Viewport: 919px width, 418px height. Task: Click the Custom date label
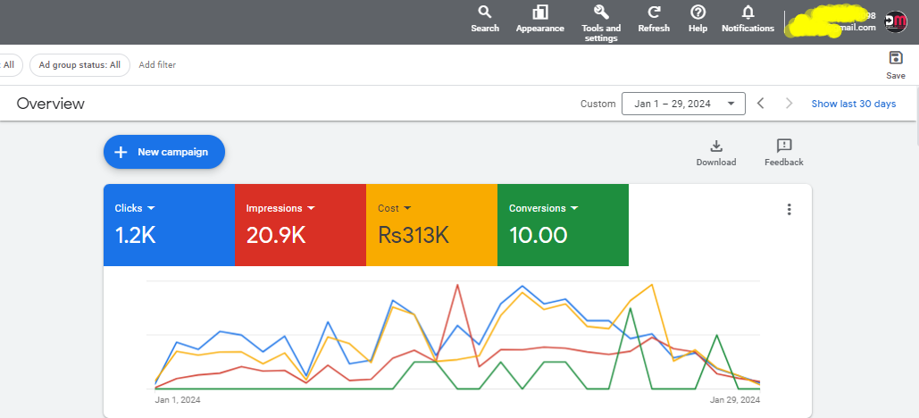597,104
